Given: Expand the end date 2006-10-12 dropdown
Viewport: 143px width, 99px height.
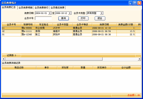Looking at the screenshot, I should tap(70, 13).
